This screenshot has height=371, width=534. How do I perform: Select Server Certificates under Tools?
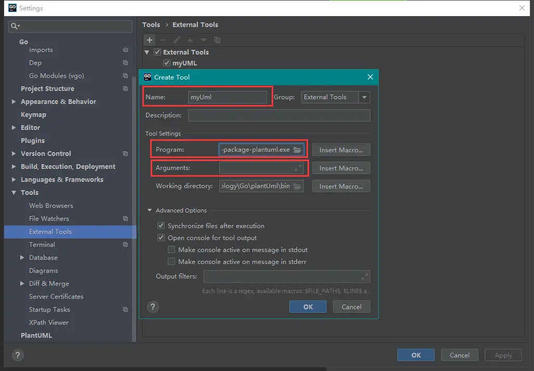pyautogui.click(x=56, y=297)
